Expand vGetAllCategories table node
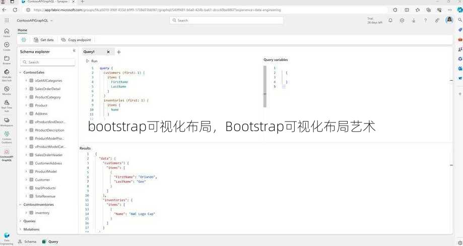Viewport: 463px width, 246px height. click(x=26, y=81)
